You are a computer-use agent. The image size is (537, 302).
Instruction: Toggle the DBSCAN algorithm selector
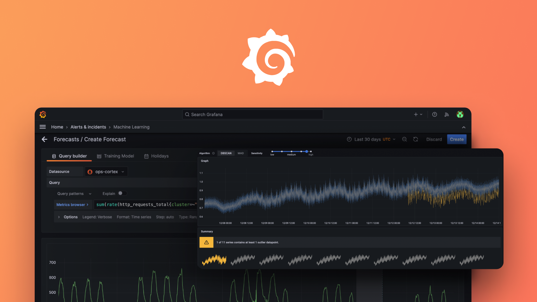[x=225, y=153]
